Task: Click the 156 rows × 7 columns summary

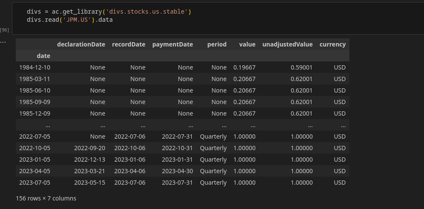Action: point(46,198)
